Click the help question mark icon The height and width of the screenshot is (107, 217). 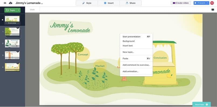(207, 105)
